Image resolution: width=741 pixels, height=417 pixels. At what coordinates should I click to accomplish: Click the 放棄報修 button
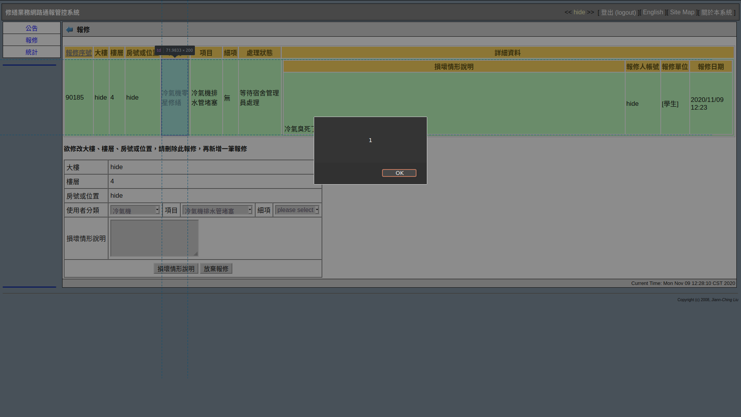click(x=216, y=269)
